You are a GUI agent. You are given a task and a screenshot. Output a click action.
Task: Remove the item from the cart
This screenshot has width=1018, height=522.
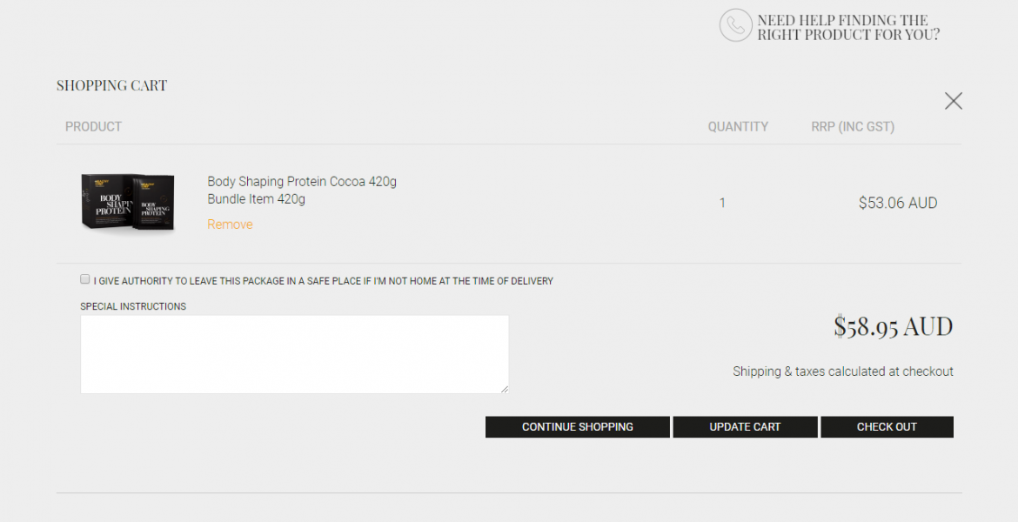click(230, 224)
